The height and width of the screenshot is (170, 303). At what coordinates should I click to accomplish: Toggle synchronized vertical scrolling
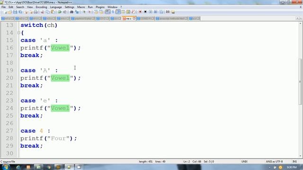[x=96, y=12]
